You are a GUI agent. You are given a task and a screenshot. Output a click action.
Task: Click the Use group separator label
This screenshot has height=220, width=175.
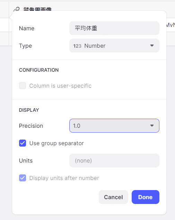coord(56,143)
